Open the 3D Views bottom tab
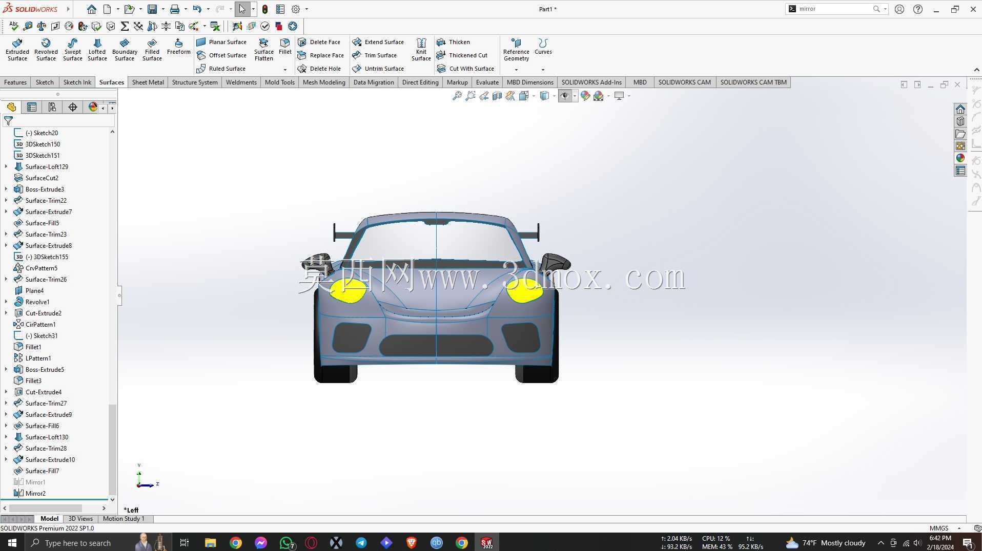 80,519
